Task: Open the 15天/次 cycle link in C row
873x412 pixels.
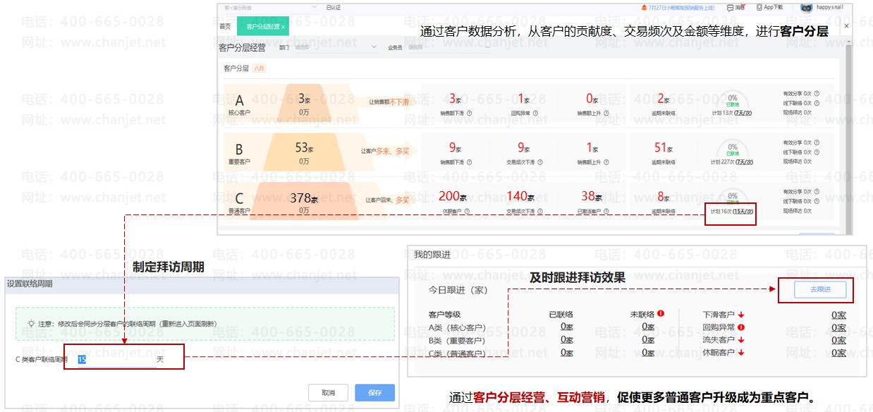Action: pyautogui.click(x=743, y=211)
